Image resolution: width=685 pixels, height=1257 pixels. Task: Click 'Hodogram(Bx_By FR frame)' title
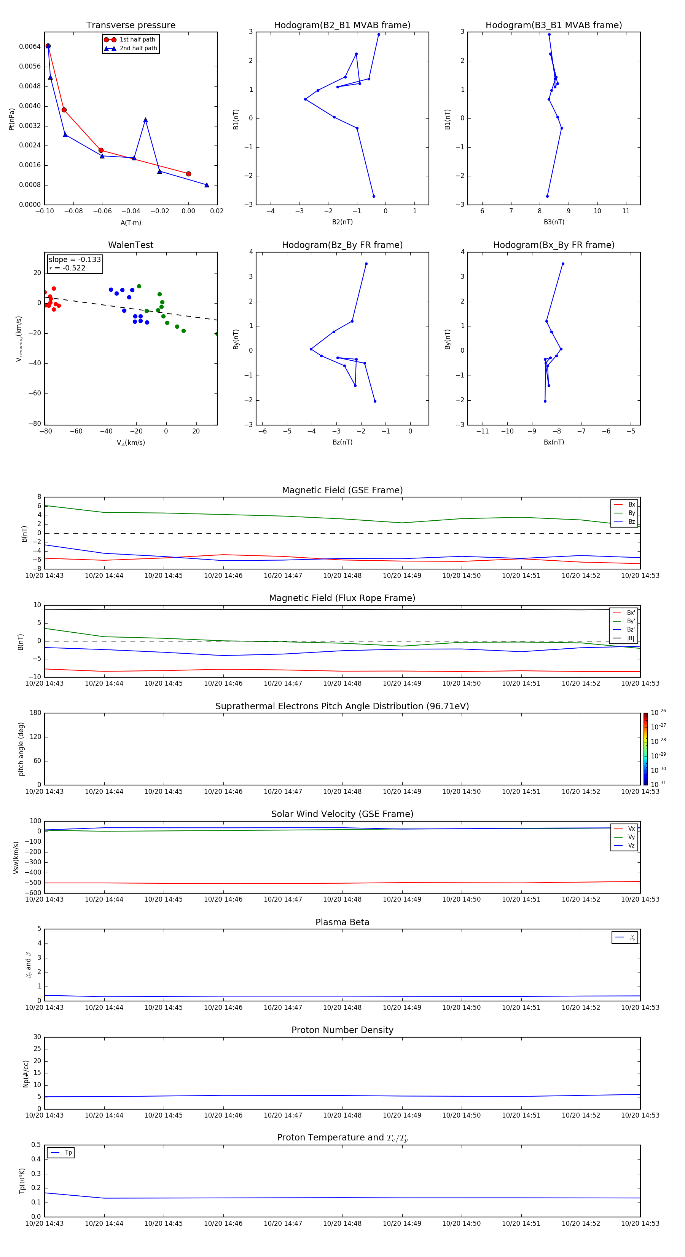(x=554, y=245)
